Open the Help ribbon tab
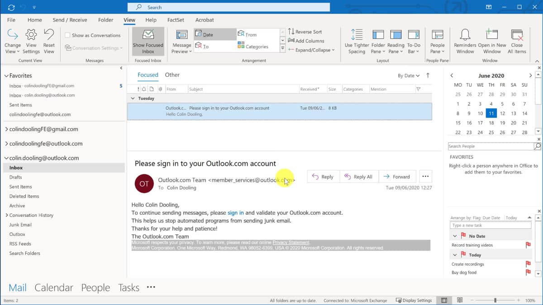This screenshot has width=543, height=305. (x=151, y=20)
